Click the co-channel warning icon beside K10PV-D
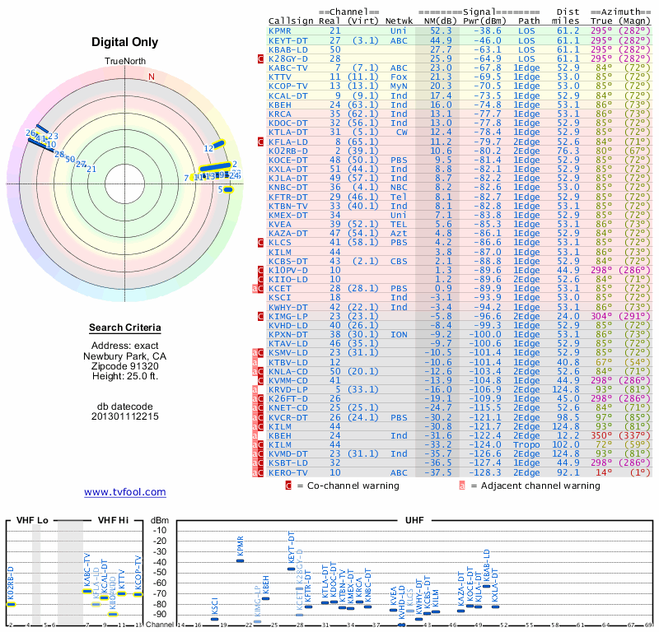Screen dimensions: 659x632 [x=261, y=270]
